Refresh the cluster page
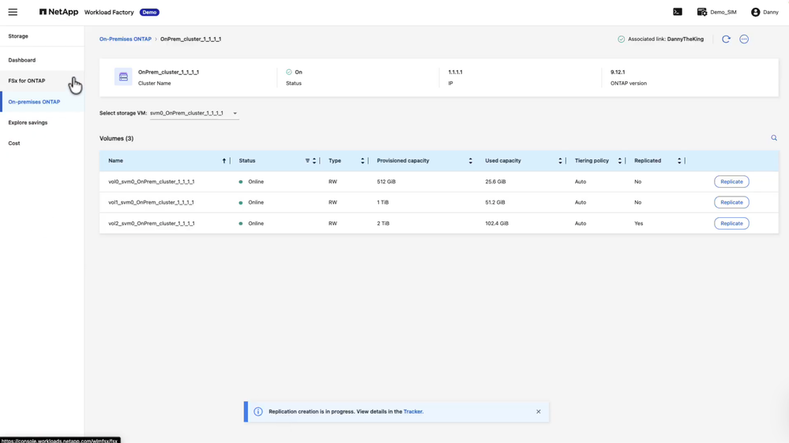This screenshot has height=443, width=789. [x=726, y=39]
